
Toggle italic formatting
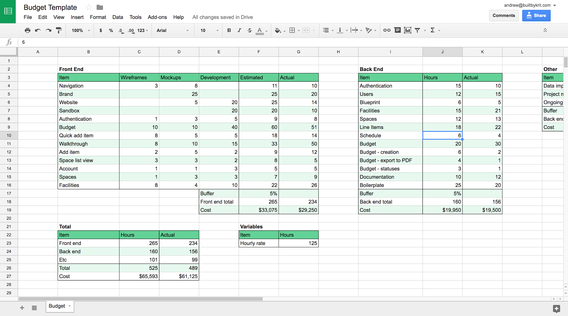coord(239,31)
